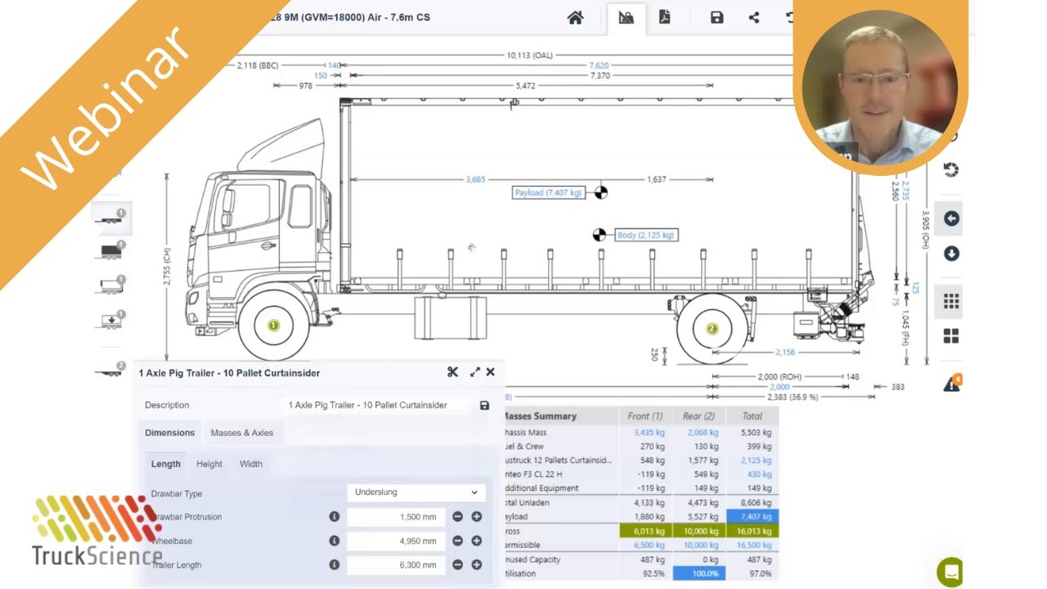This screenshot has height=589, width=1047.
Task: Select the left-arrow side view button
Action: [x=950, y=218]
